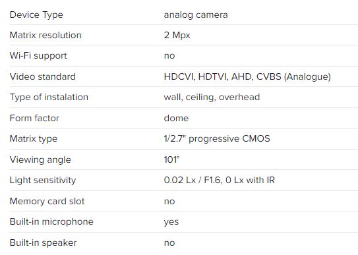The height and width of the screenshot is (255, 358).
Task: Click the Viewing angle label
Action: [x=40, y=160]
